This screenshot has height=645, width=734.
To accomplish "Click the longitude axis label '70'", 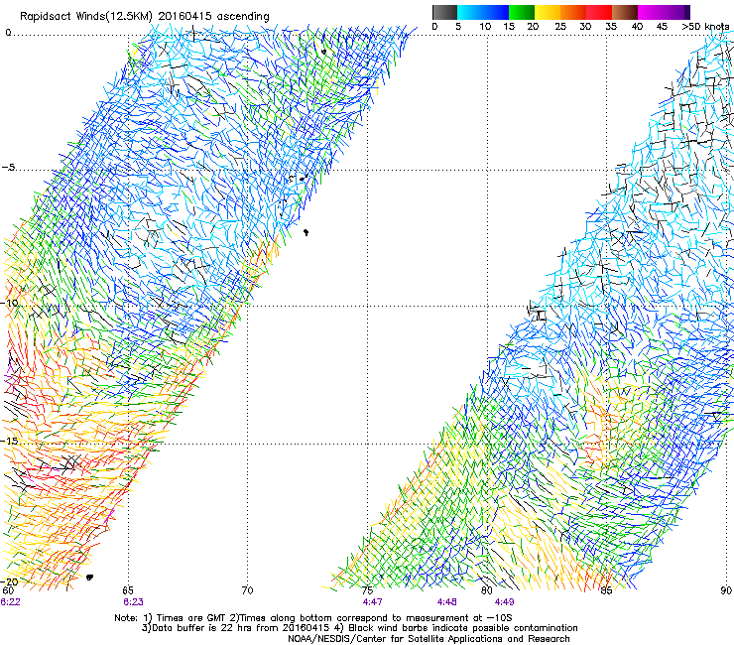I will tap(247, 590).
